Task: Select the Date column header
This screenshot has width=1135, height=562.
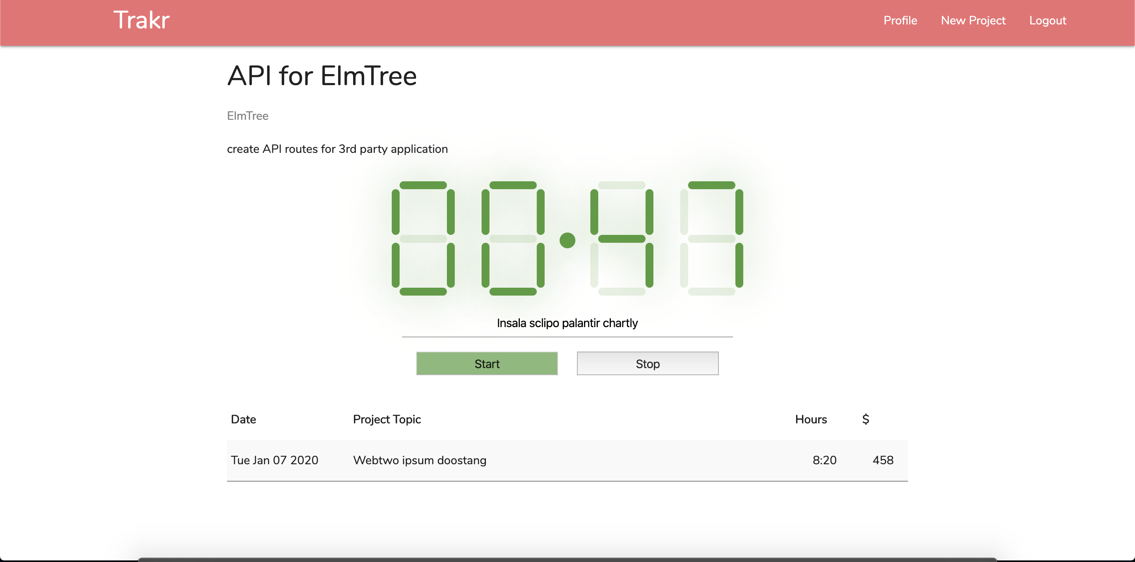Action: click(x=243, y=419)
